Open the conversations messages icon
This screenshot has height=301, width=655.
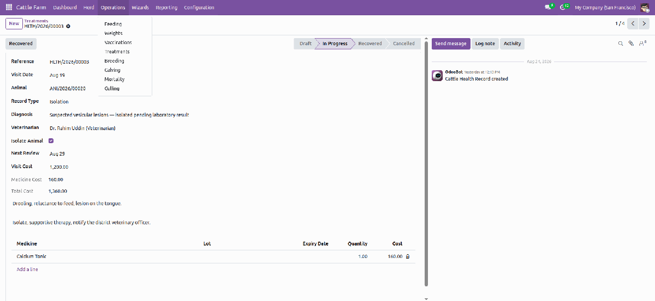click(549, 8)
